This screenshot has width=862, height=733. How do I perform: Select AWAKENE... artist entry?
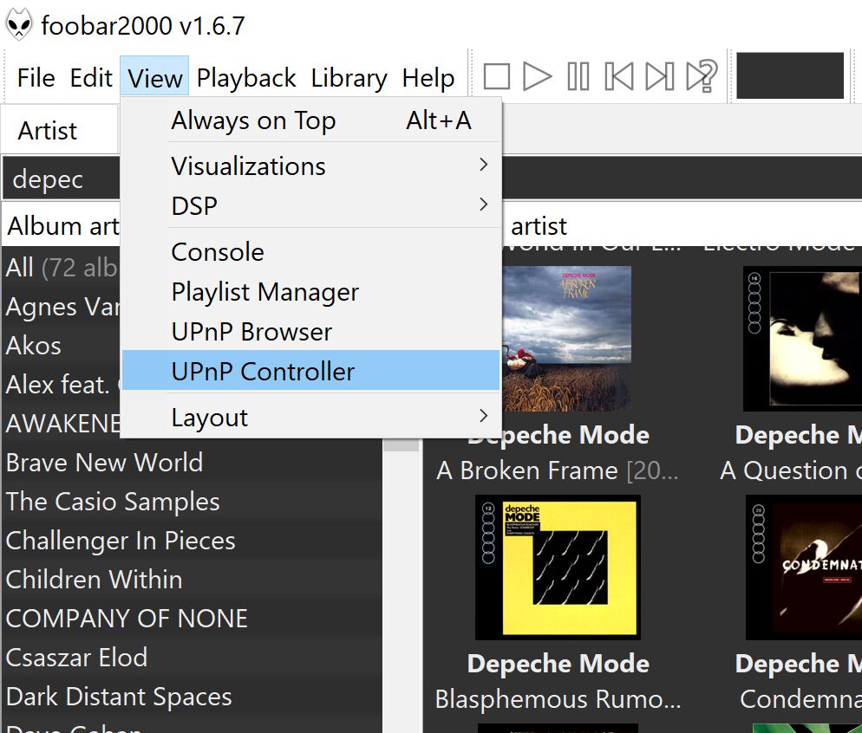click(62, 424)
